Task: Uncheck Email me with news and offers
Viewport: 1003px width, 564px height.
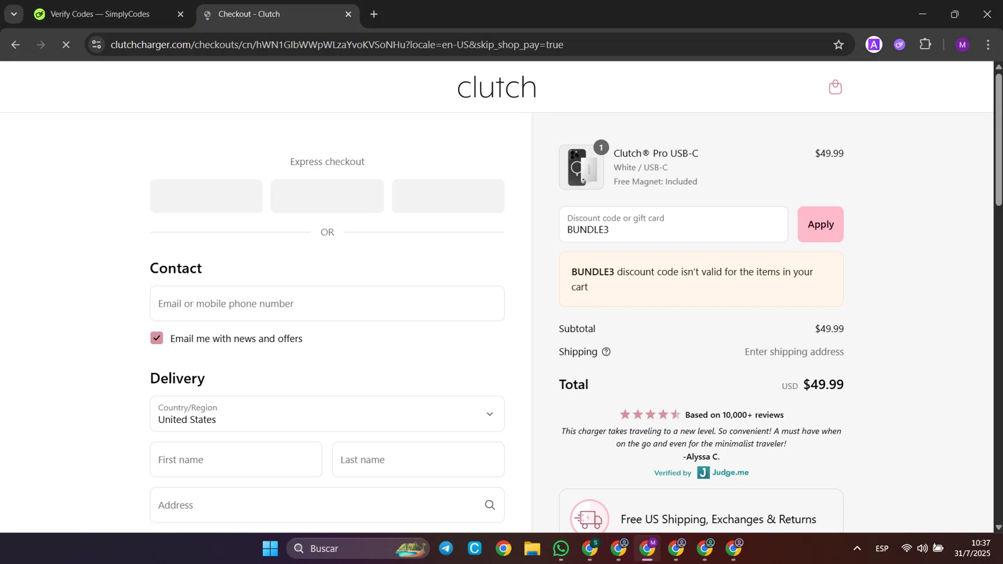Action: [x=156, y=338]
